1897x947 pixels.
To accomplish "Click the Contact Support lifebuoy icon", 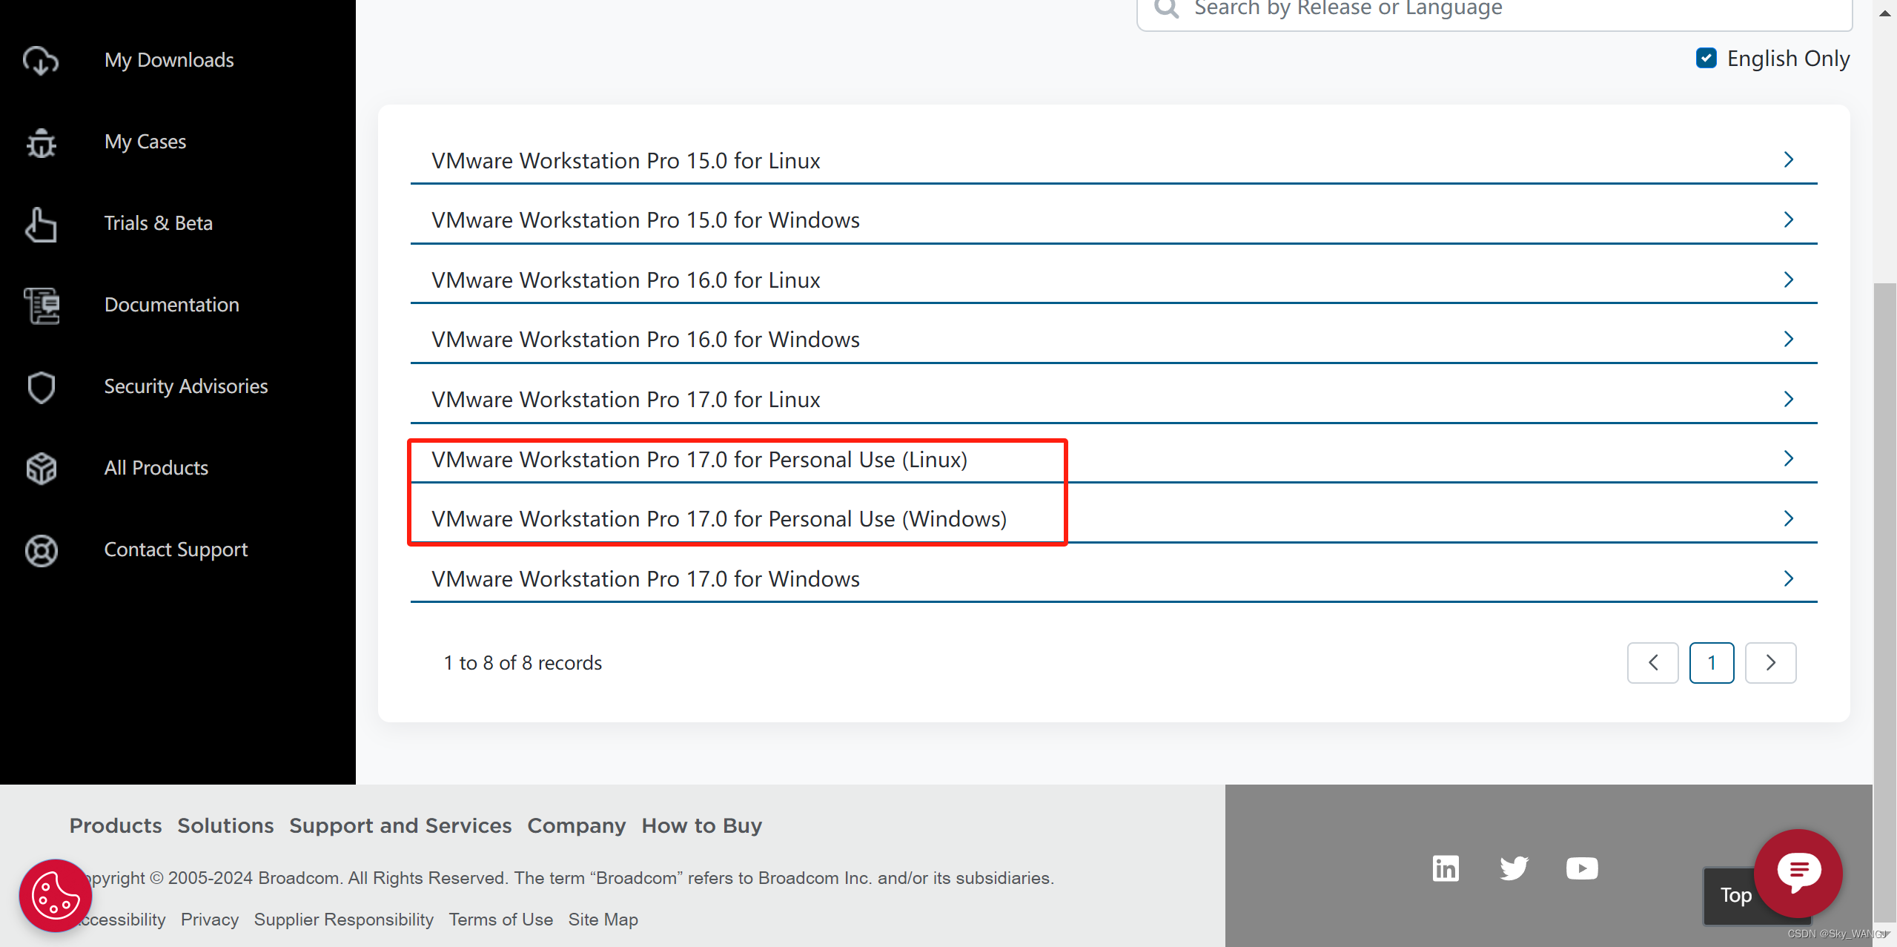I will point(41,550).
